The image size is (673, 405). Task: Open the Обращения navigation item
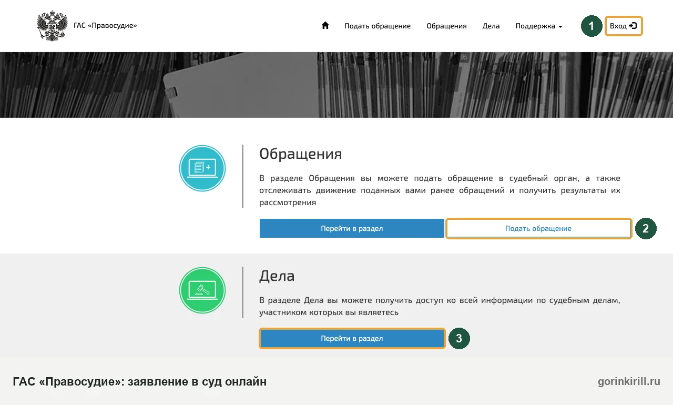point(446,26)
